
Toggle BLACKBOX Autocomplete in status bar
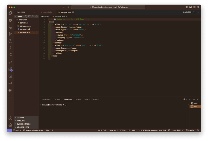(x=152, y=130)
